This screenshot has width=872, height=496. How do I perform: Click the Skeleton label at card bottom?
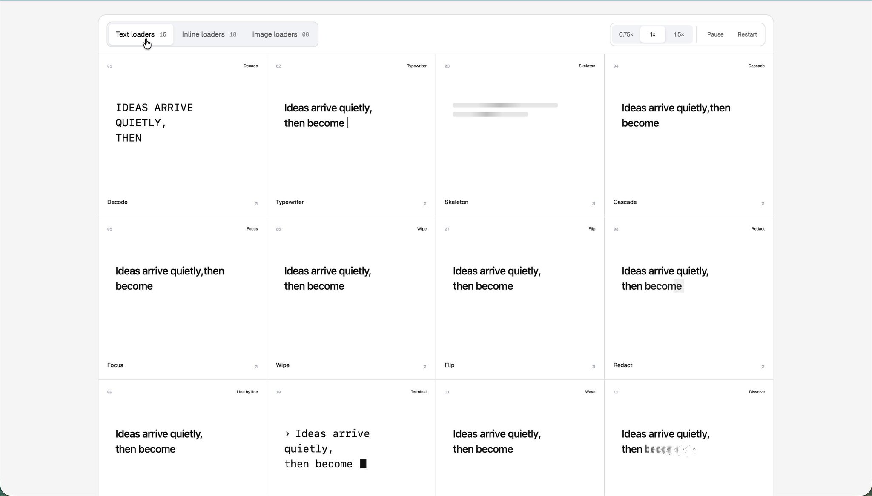pos(456,202)
